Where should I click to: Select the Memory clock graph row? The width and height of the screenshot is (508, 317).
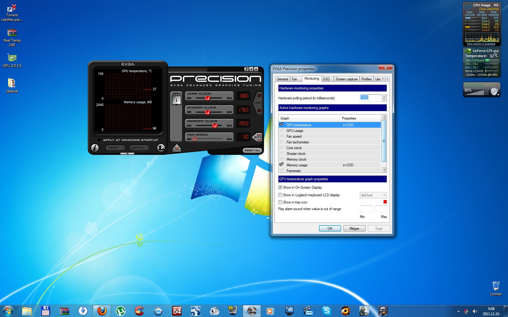click(x=330, y=159)
